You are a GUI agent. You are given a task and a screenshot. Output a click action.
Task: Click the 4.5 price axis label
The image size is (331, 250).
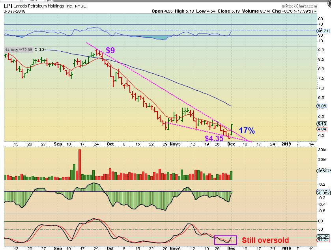321,135
